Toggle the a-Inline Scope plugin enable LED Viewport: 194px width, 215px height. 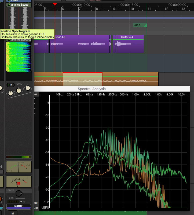click(9, 5)
